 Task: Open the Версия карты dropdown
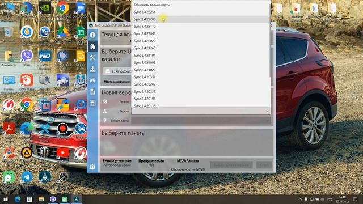201,121
